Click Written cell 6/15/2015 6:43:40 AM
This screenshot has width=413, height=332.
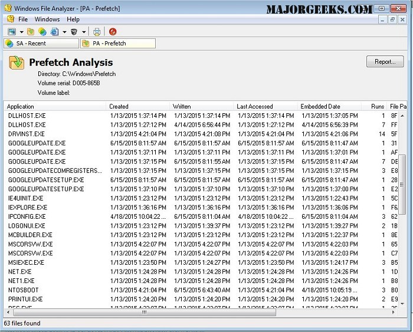coord(202,290)
